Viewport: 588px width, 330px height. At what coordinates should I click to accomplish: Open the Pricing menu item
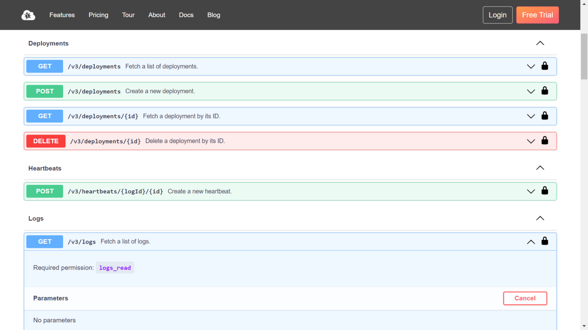[98, 15]
